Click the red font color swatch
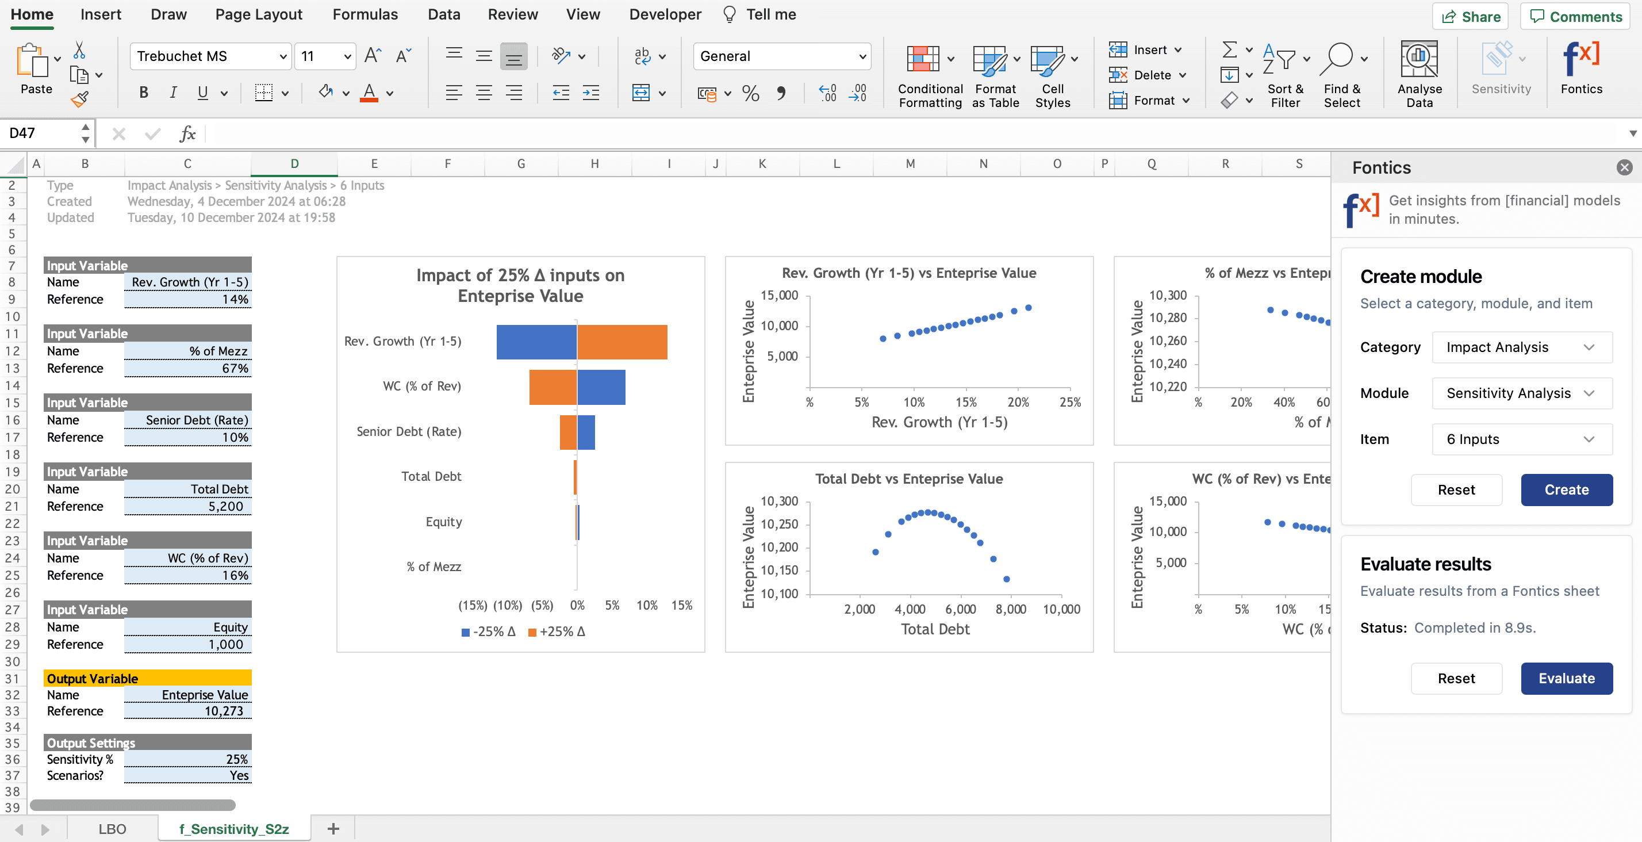 click(369, 93)
